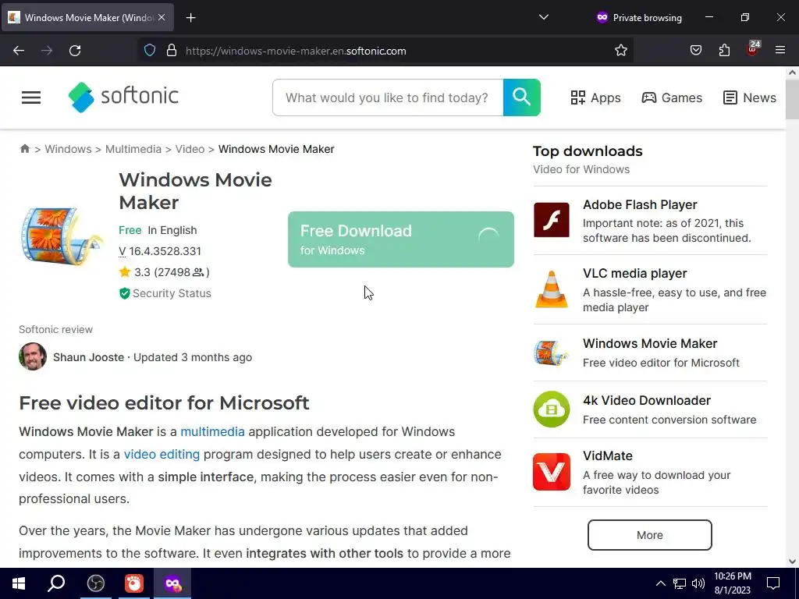Open the notification center icon

773,583
